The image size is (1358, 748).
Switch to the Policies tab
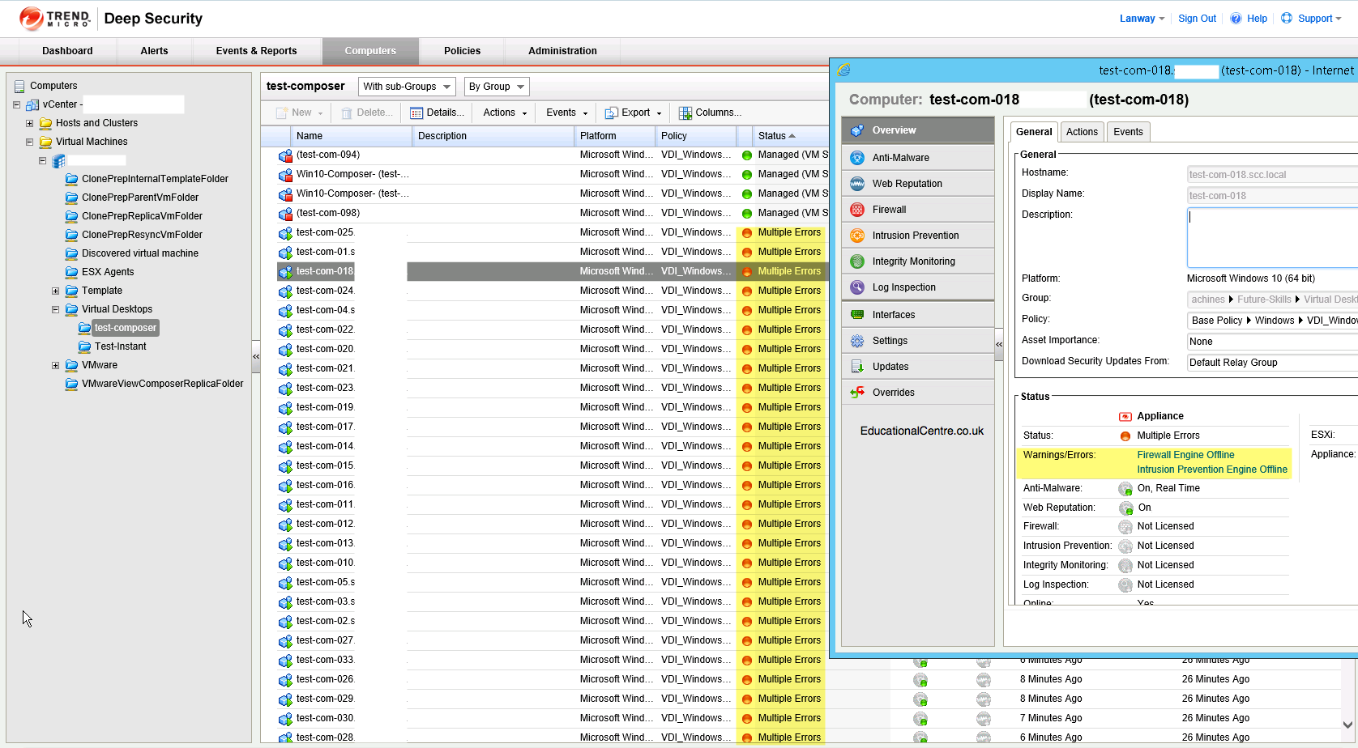point(462,51)
